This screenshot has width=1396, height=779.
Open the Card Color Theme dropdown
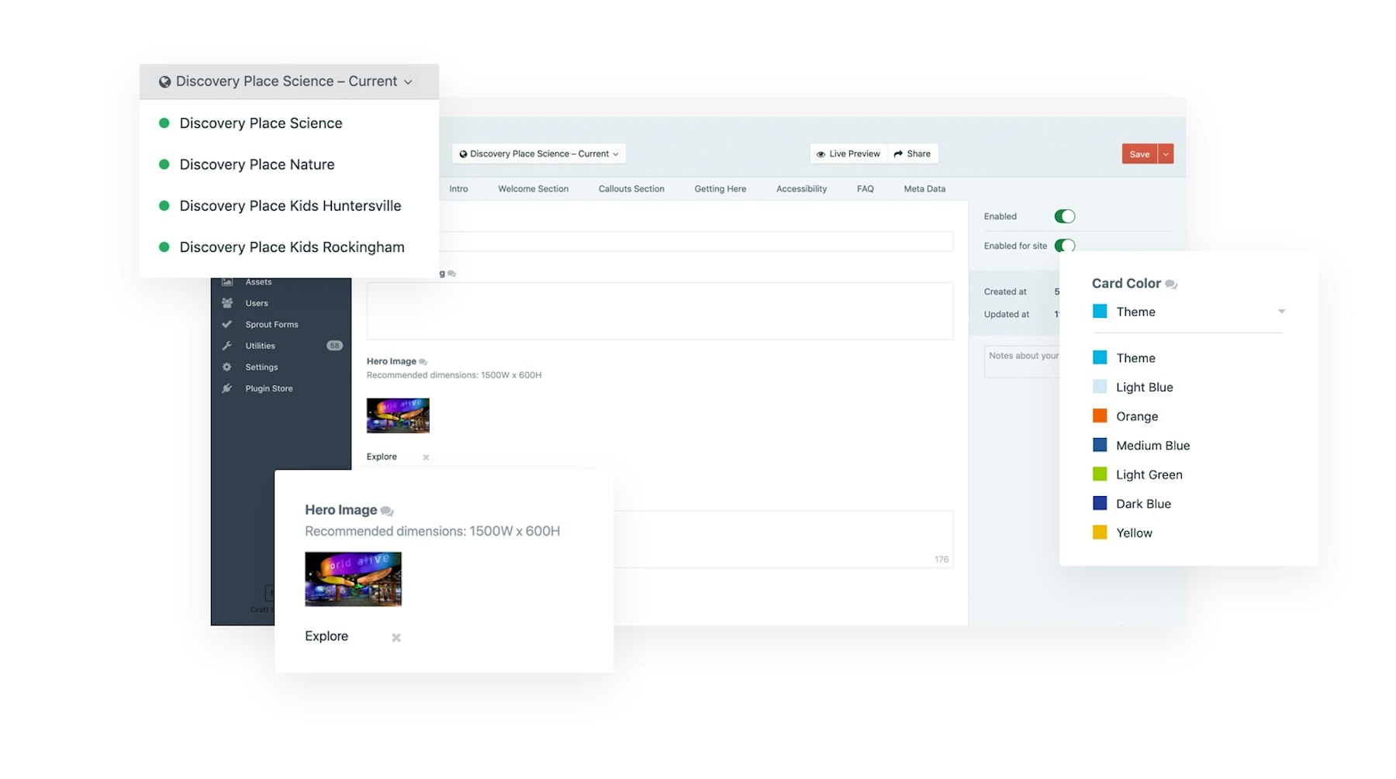coord(1187,312)
